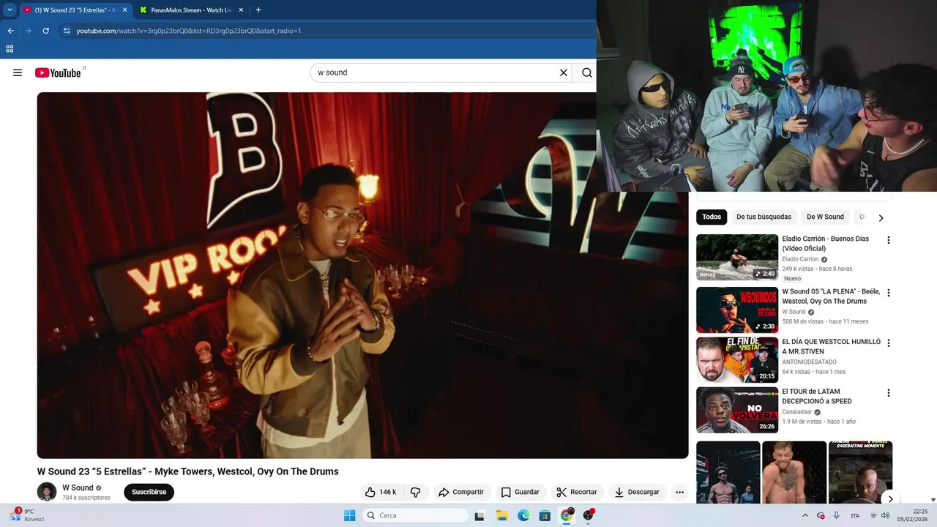Screen dimensions: 937x527
Task: Open the tab search dropdown arrow
Action: (10, 10)
